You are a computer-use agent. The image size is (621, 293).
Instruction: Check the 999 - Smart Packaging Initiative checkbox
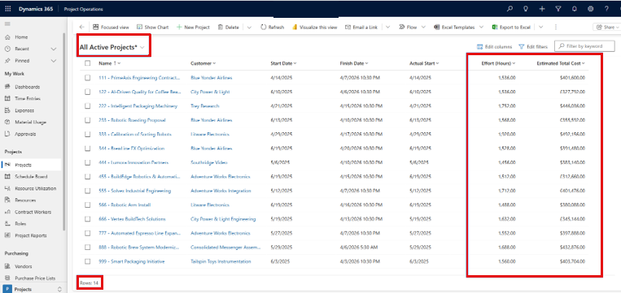[88, 261]
